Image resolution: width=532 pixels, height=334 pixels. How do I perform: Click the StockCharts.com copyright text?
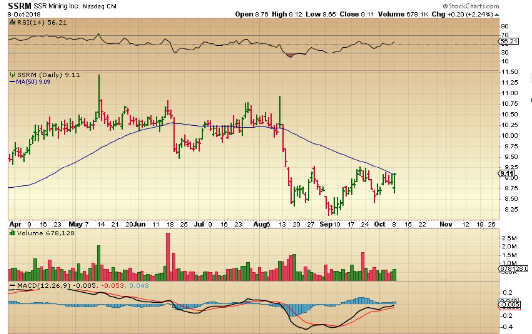pyautogui.click(x=471, y=6)
